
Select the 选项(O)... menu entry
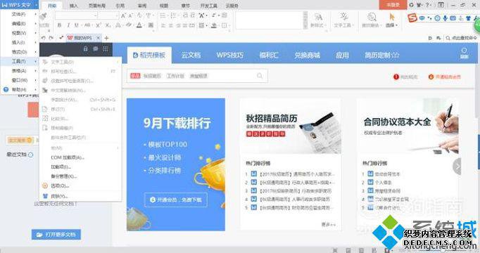60,186
